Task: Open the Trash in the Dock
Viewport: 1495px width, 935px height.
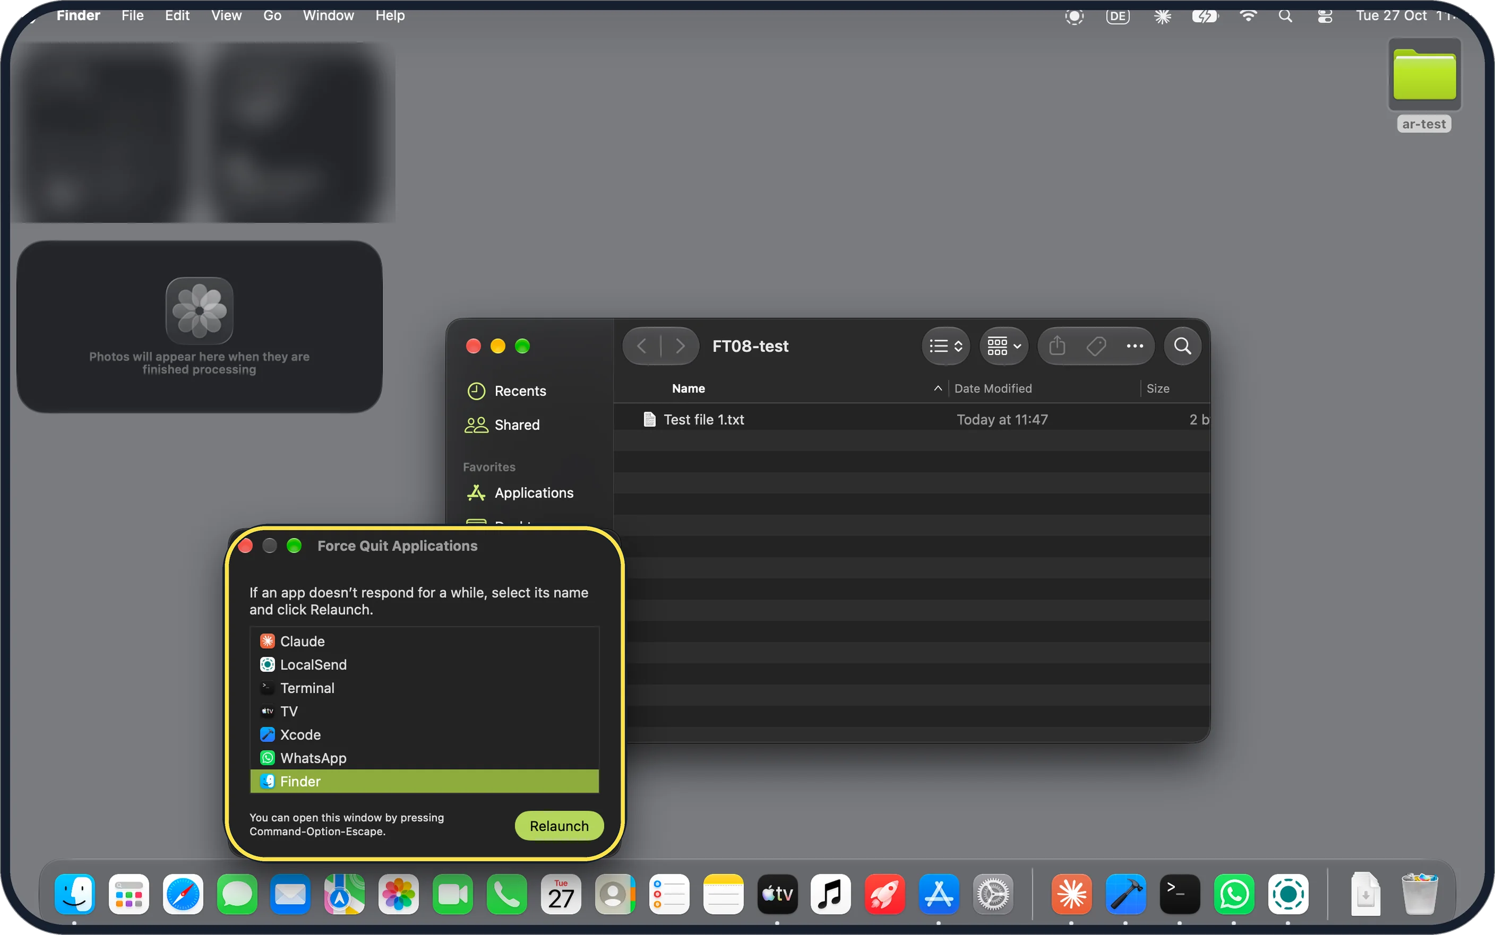Action: pos(1420,894)
